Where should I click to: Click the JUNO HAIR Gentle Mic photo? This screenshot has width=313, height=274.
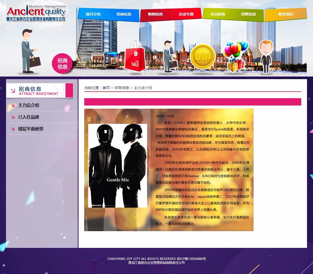tap(118, 166)
